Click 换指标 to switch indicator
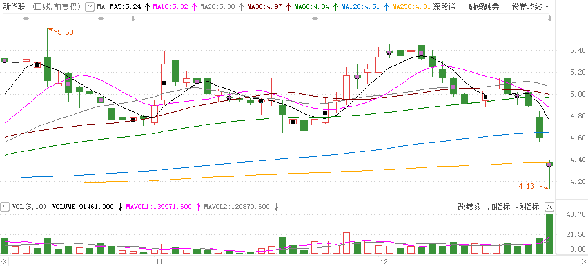This screenshot has height=267, width=588. pos(527,207)
